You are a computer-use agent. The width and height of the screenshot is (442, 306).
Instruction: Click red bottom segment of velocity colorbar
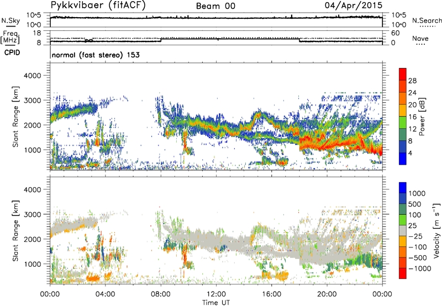click(403, 273)
